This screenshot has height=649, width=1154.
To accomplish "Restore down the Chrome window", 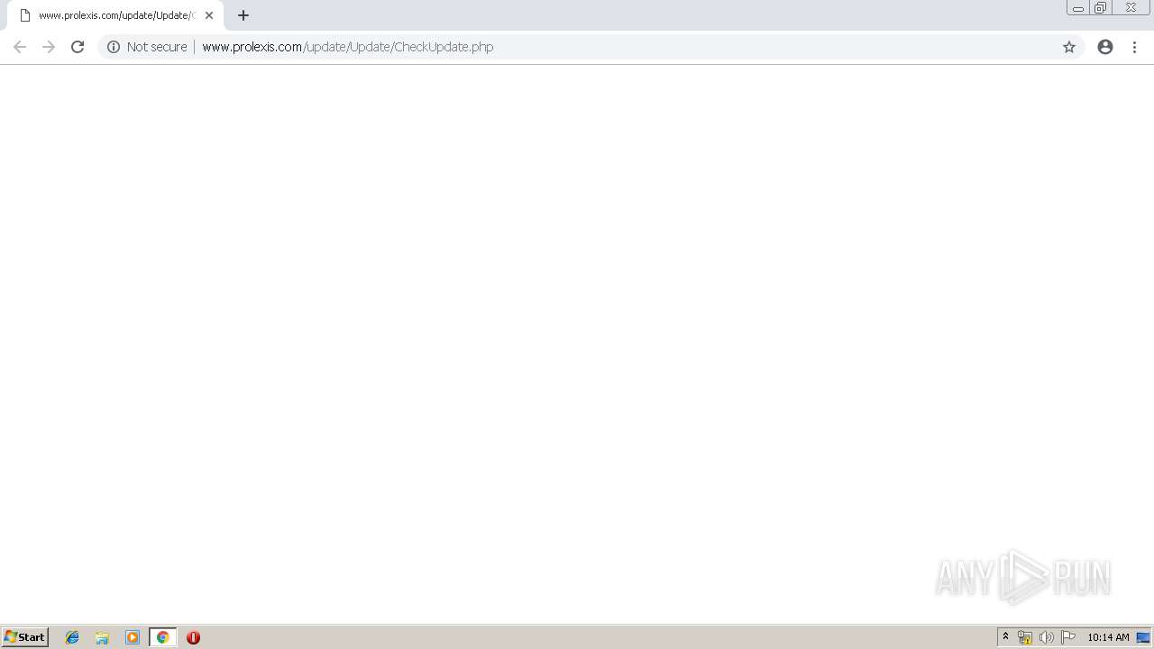I will (x=1100, y=8).
